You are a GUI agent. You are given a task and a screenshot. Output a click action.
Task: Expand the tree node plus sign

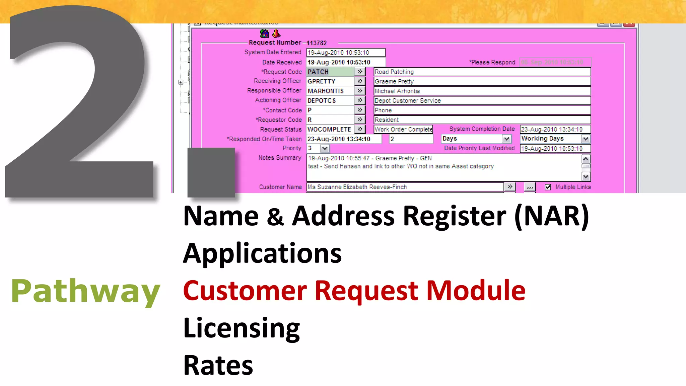tap(181, 82)
